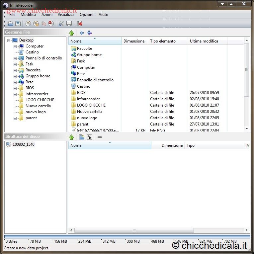Click the Burn compilation disc icon
Image resolution: width=254 pixels, height=254 pixels.
pyautogui.click(x=28, y=24)
